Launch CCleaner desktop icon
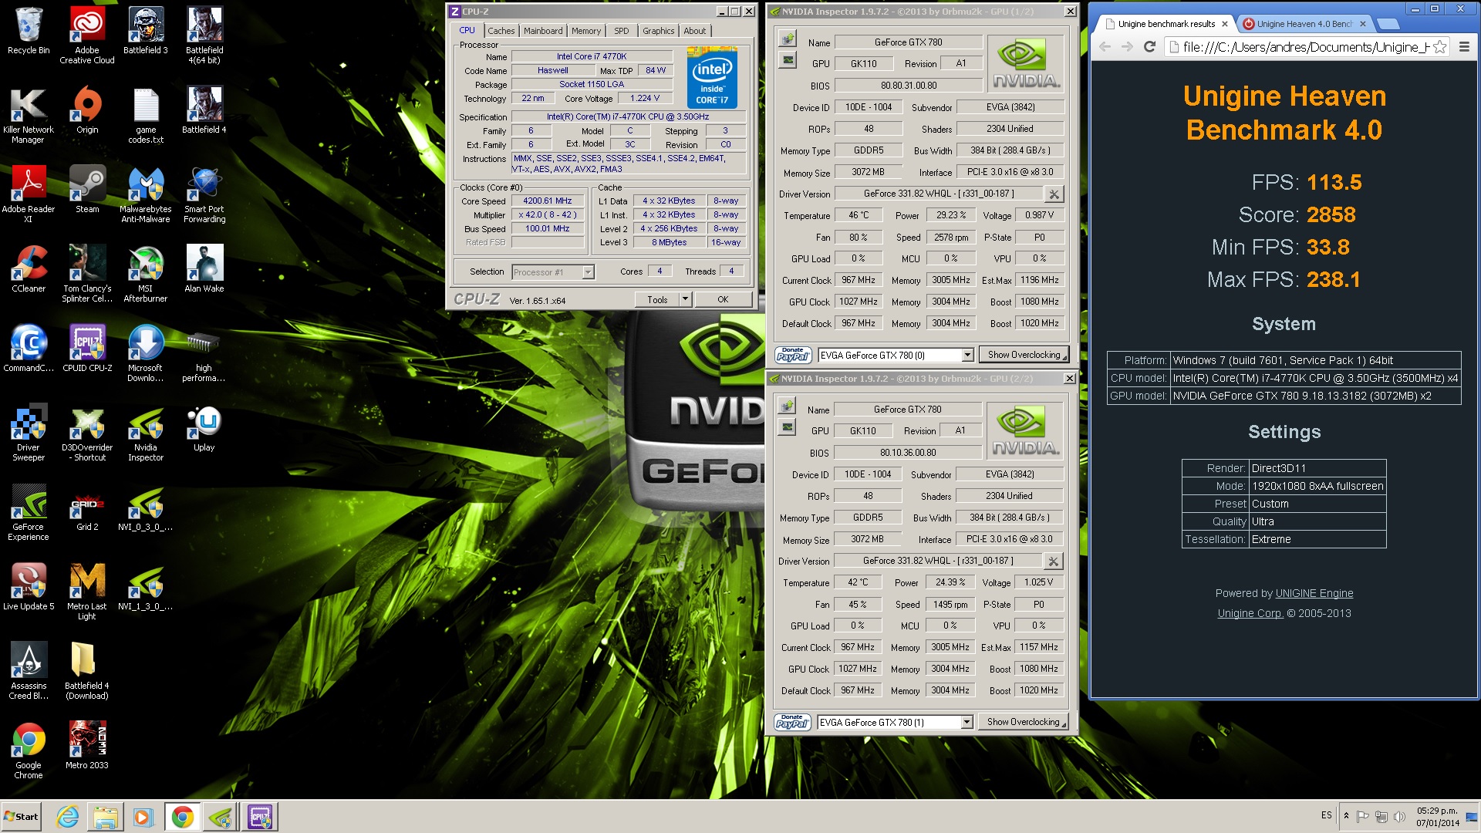Image resolution: width=1481 pixels, height=833 pixels. point(29,269)
